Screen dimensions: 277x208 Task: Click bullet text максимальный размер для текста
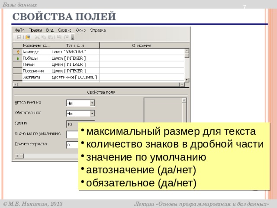click(x=171, y=131)
